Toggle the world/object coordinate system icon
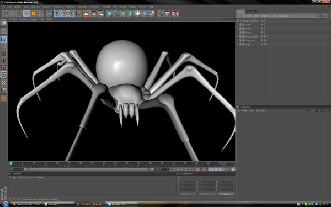The width and height of the screenshot is (331, 207). 78,13
